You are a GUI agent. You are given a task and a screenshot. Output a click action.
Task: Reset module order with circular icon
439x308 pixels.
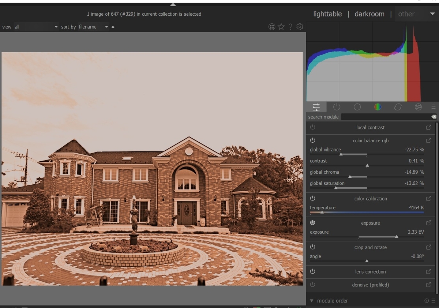pos(427,301)
